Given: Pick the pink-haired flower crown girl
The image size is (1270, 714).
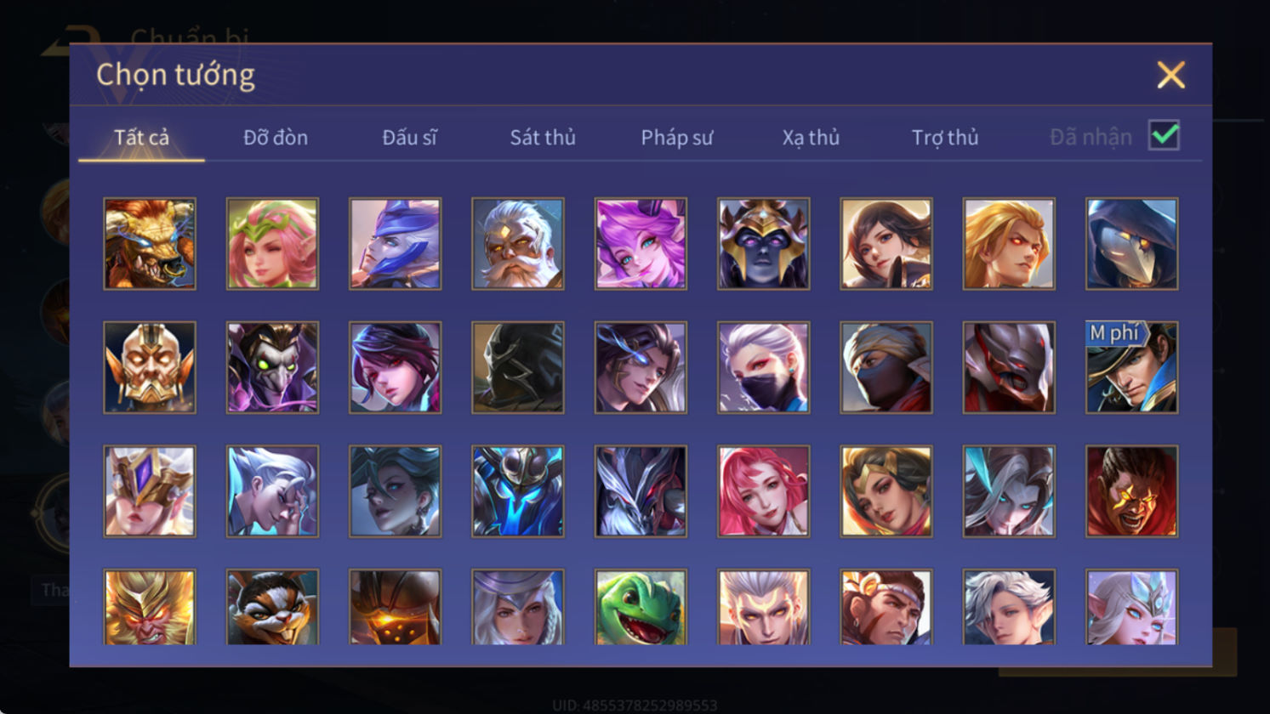Looking at the screenshot, I should click(272, 244).
